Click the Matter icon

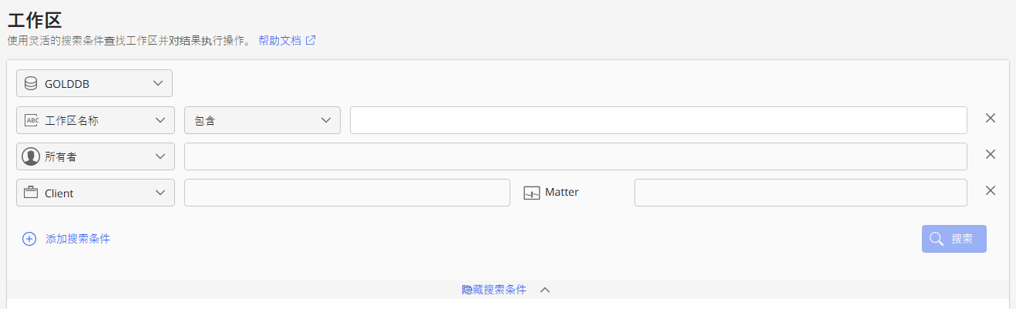pos(532,193)
